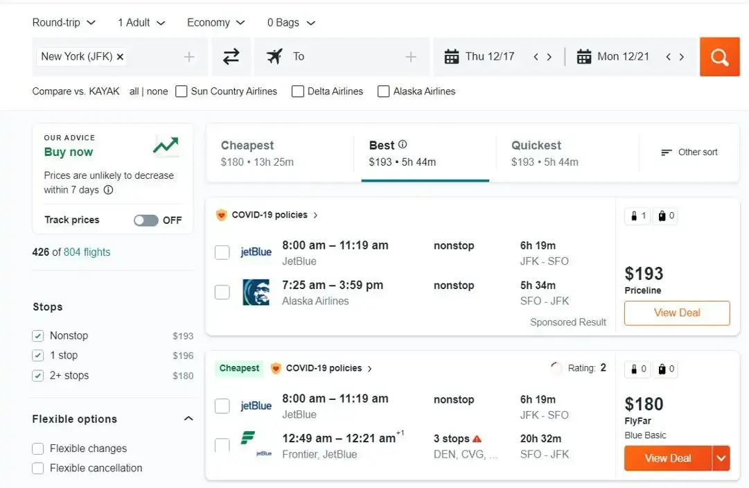Select JetBlue flight checkbox in $180 result

[x=222, y=406]
